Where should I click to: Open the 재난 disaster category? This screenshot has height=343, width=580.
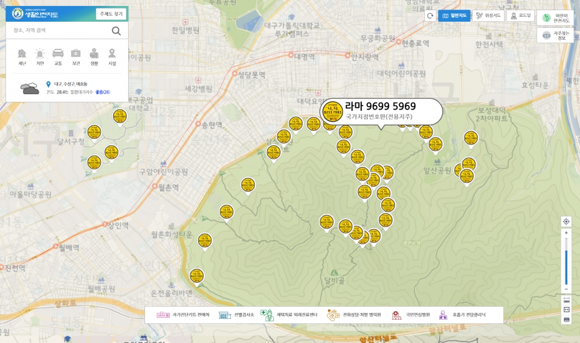click(x=22, y=57)
